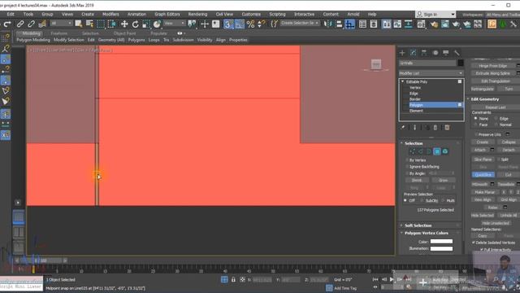This screenshot has width=520, height=293.
Task: Enable the Ignore Backfacing checkbox
Action: [x=407, y=167]
